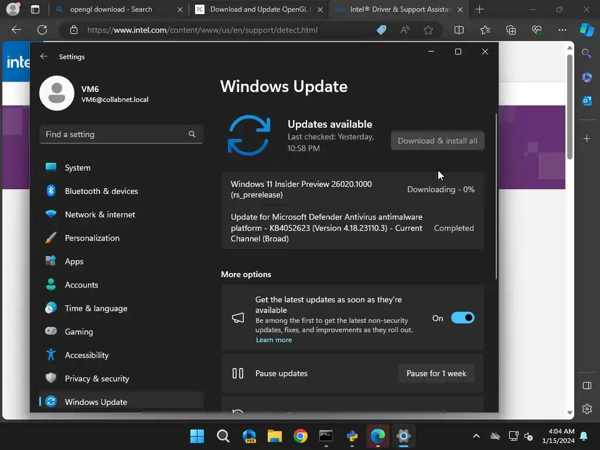Refresh the Intel web page

pyautogui.click(x=42, y=30)
